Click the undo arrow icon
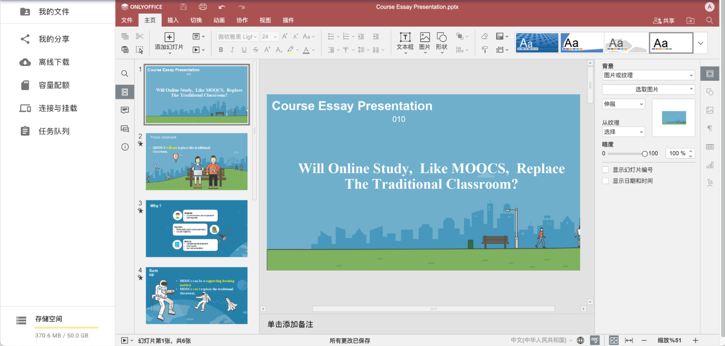The height and width of the screenshot is (346, 725). coord(222,7)
